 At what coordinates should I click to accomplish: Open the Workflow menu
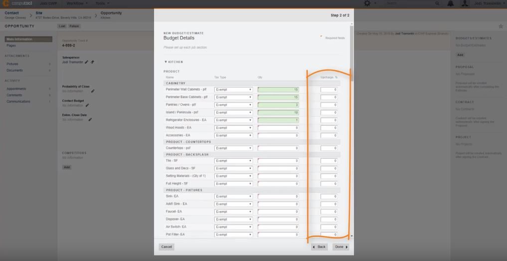pos(77,3)
